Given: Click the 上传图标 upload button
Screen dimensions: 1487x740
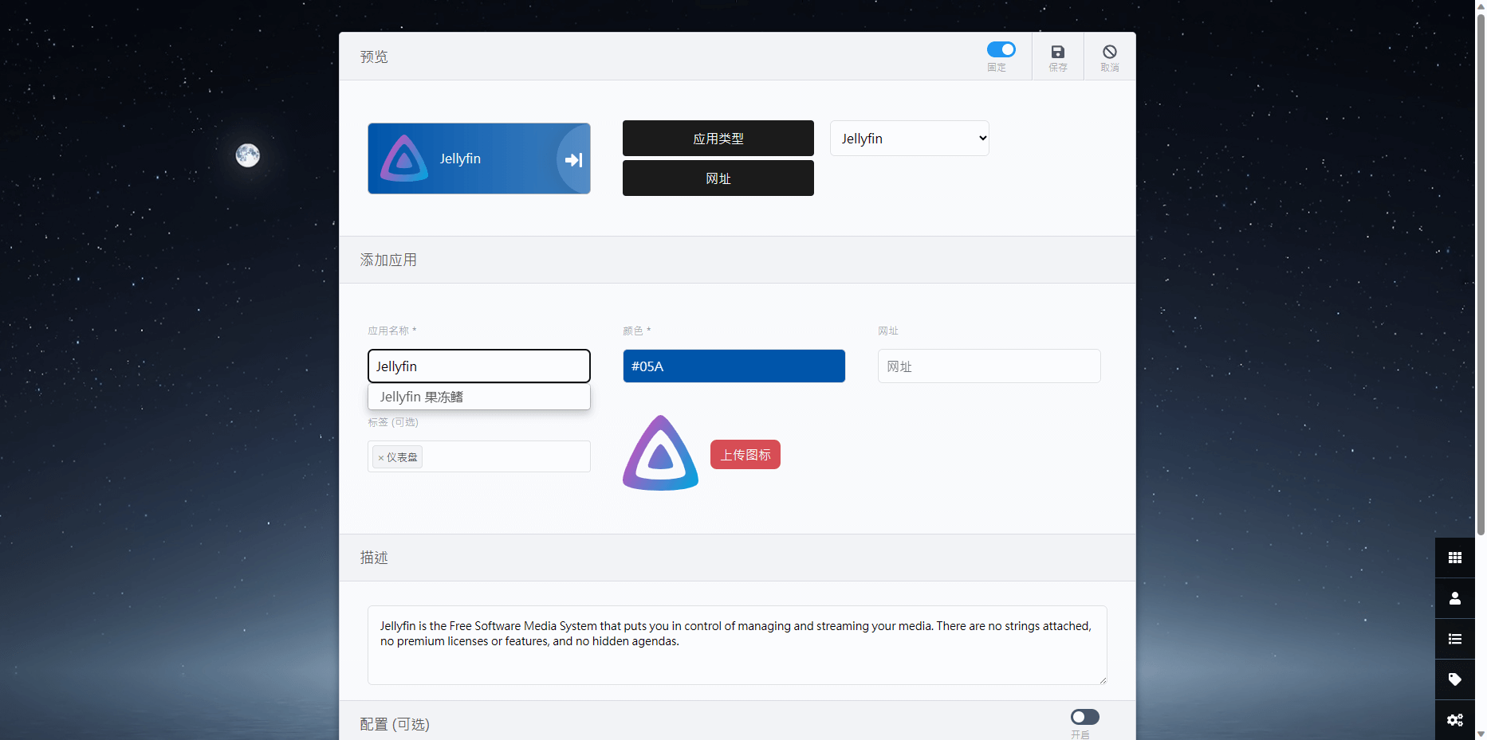Looking at the screenshot, I should pos(744,454).
